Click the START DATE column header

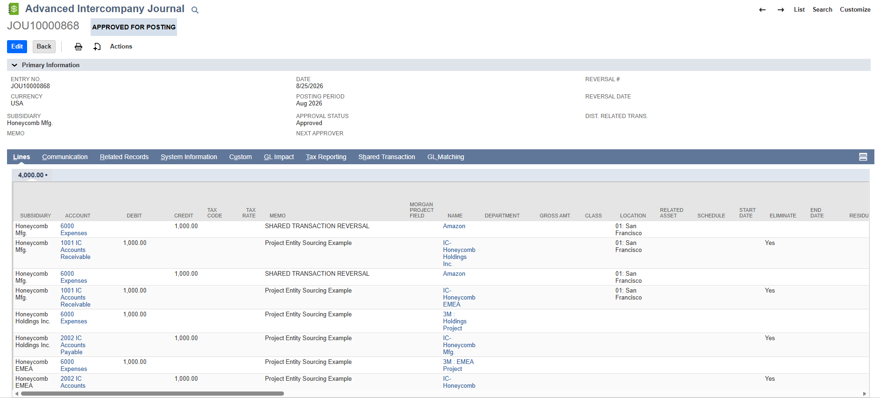(747, 213)
